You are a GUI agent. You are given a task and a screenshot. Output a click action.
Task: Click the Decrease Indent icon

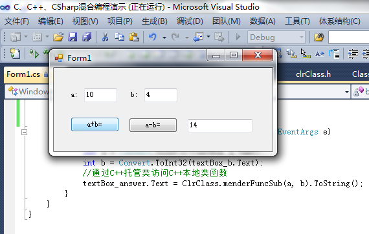coord(353,54)
